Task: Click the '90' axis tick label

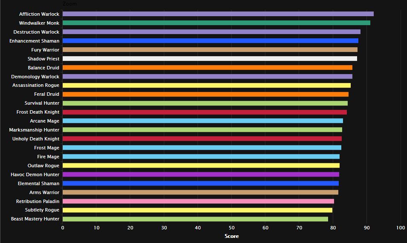Action: [x=367, y=228]
